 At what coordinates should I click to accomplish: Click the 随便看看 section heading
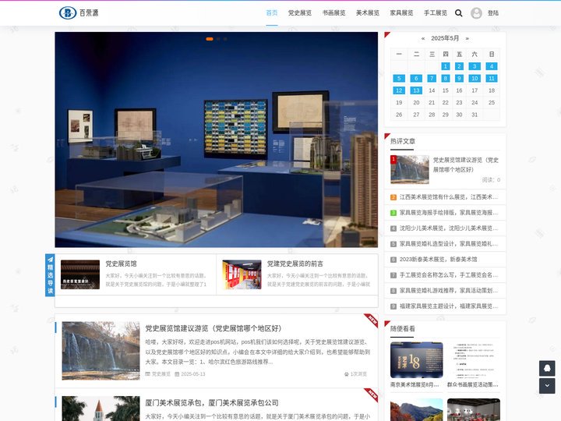pyautogui.click(x=403, y=329)
